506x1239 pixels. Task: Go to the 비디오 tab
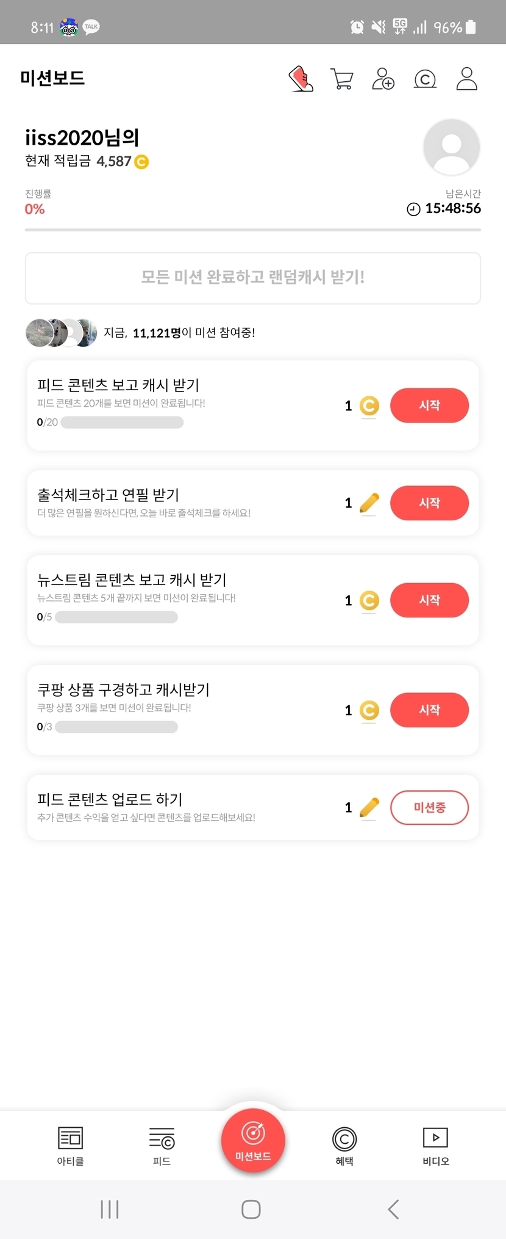(x=435, y=1146)
